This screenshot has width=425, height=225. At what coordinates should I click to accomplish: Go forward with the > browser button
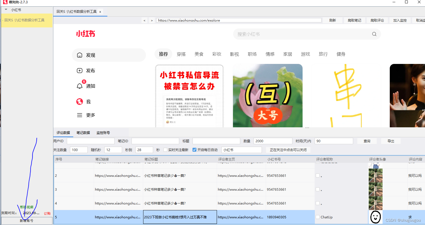click(152, 20)
